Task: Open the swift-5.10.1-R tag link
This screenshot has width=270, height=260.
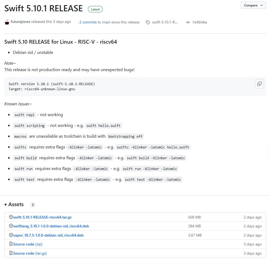Action: tap(165, 22)
